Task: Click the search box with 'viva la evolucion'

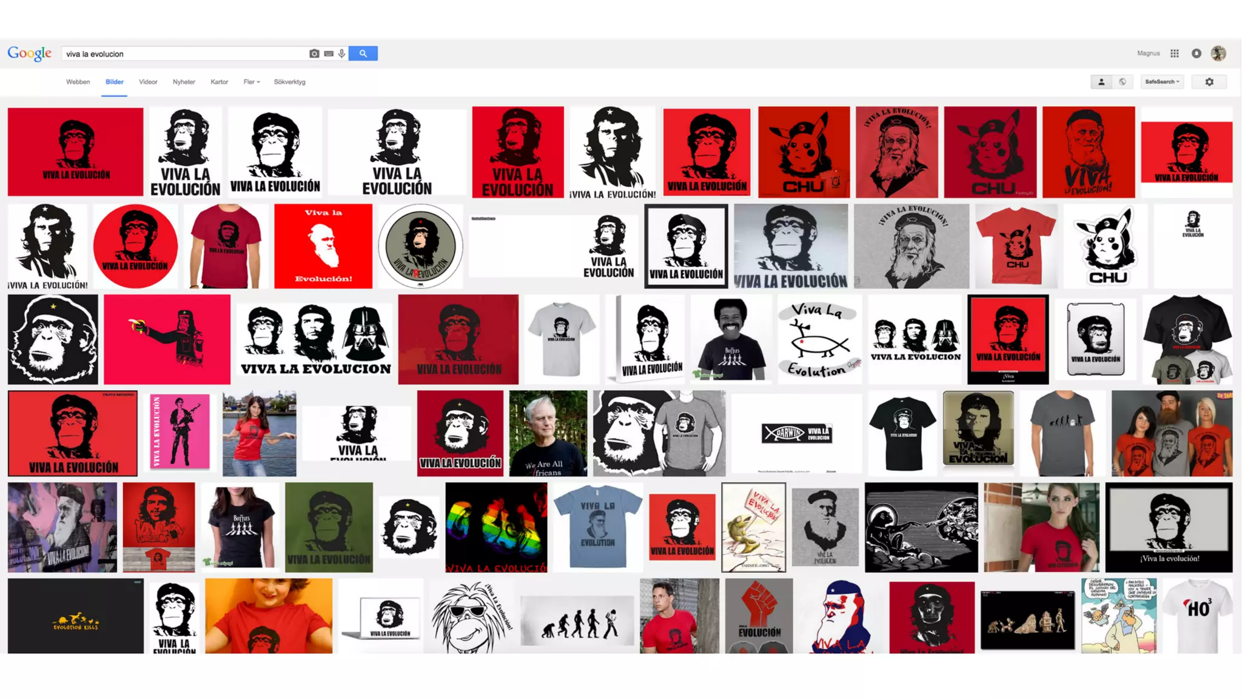Action: tap(182, 54)
